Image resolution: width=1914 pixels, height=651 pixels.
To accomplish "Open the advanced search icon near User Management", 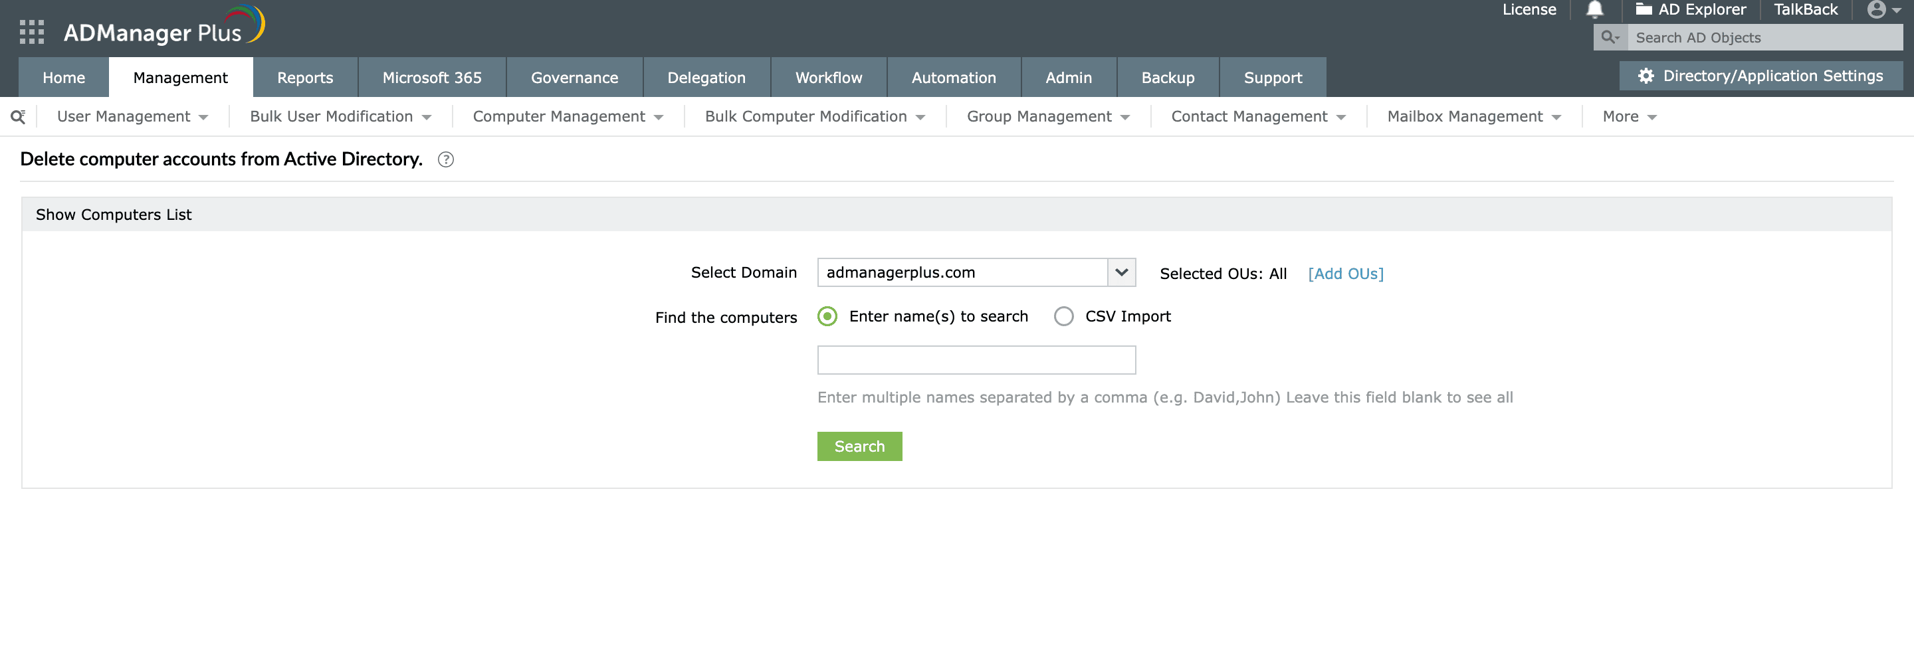I will (18, 116).
